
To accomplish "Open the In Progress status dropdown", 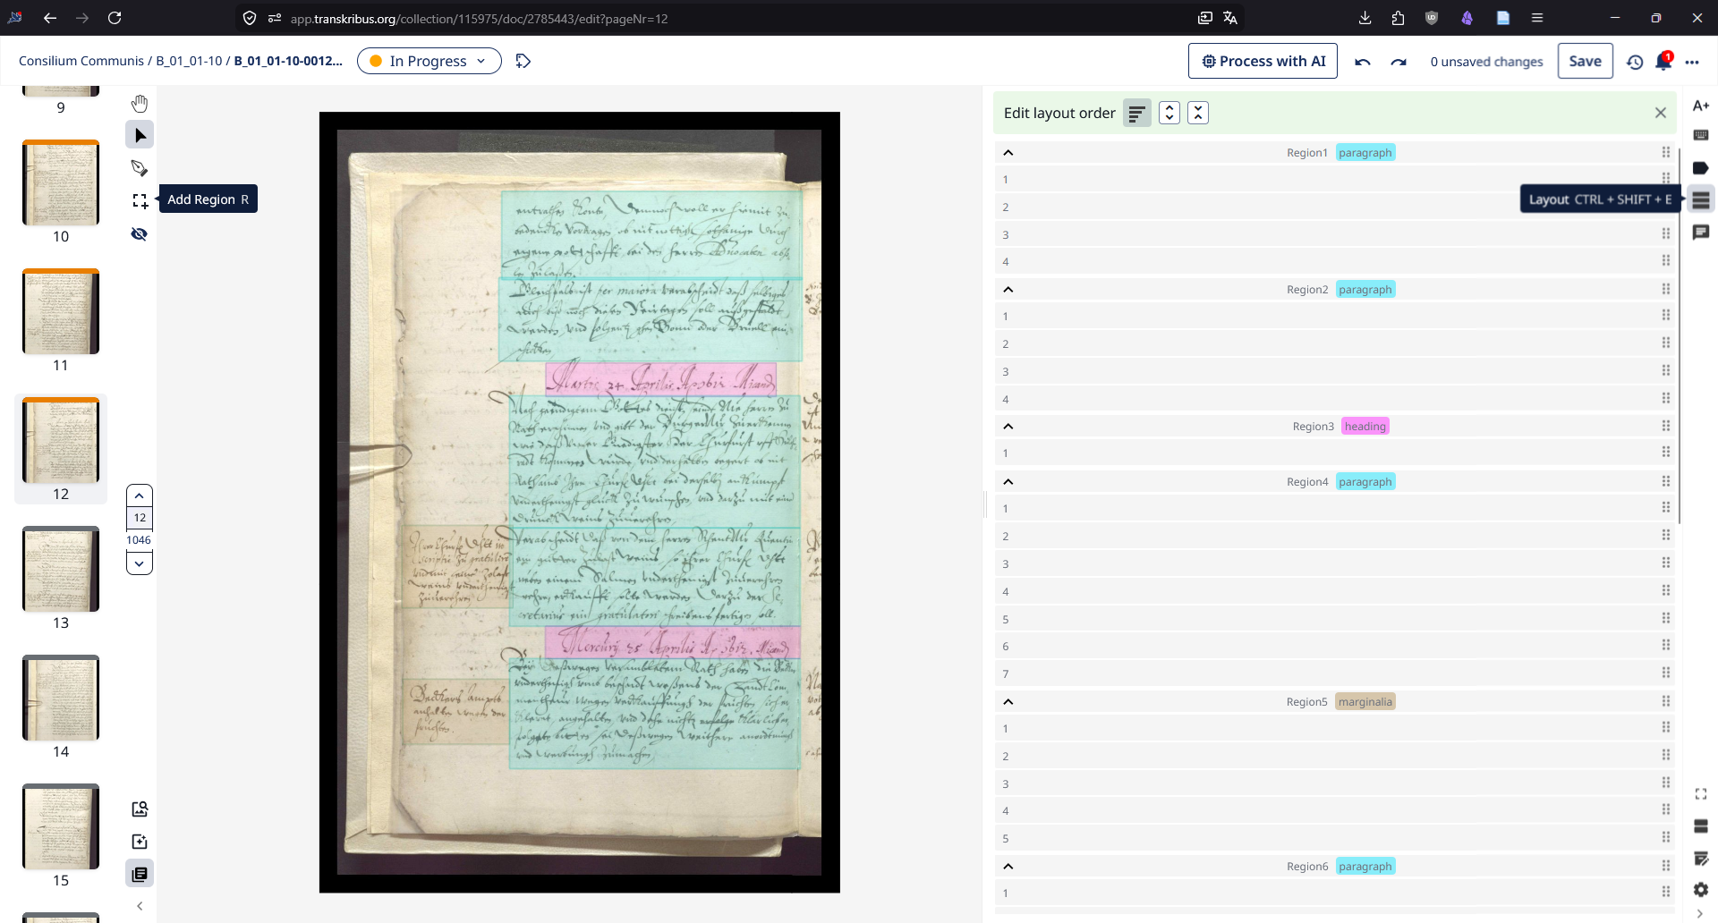I will coord(429,61).
